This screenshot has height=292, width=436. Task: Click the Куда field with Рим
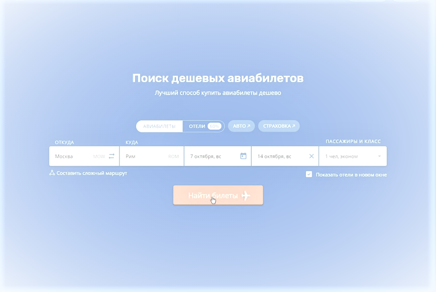point(152,156)
